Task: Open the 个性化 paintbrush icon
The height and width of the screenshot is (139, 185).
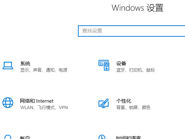Action: (104, 103)
